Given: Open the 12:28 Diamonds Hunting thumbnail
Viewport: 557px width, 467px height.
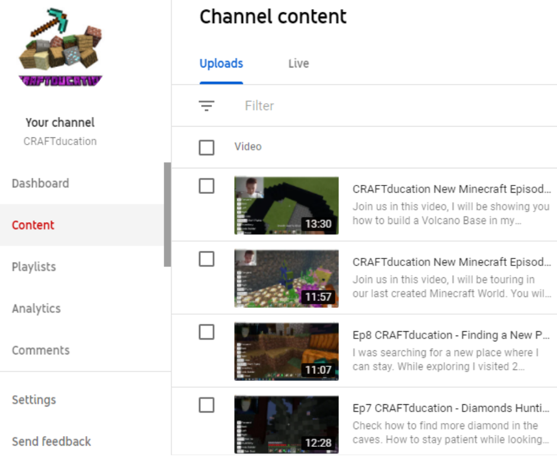Looking at the screenshot, I should [286, 424].
